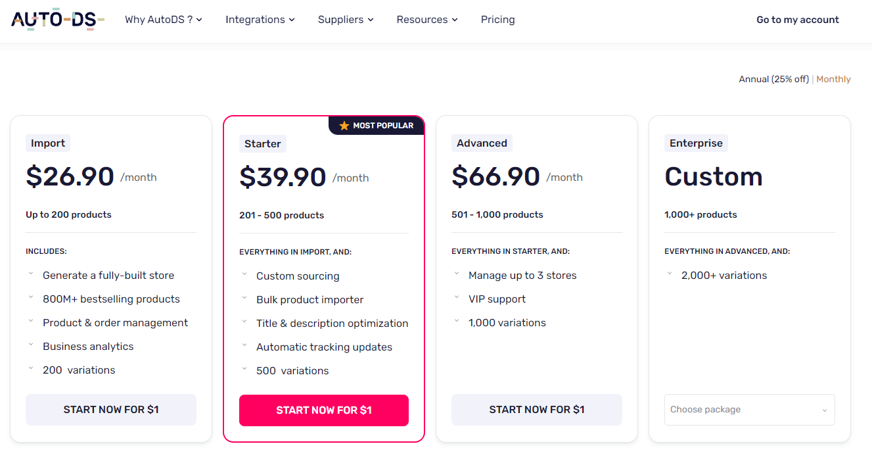872x469 pixels.
Task: Click Go to my account
Action: [x=797, y=20]
